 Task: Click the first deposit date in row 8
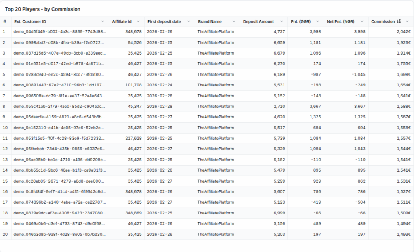[160, 106]
